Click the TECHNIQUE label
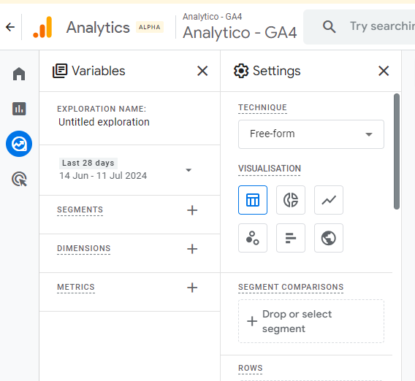This screenshot has height=381, width=415. [262, 107]
